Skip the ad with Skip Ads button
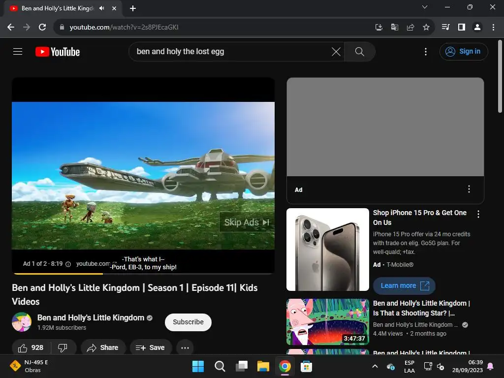The height and width of the screenshot is (378, 504). click(x=247, y=222)
